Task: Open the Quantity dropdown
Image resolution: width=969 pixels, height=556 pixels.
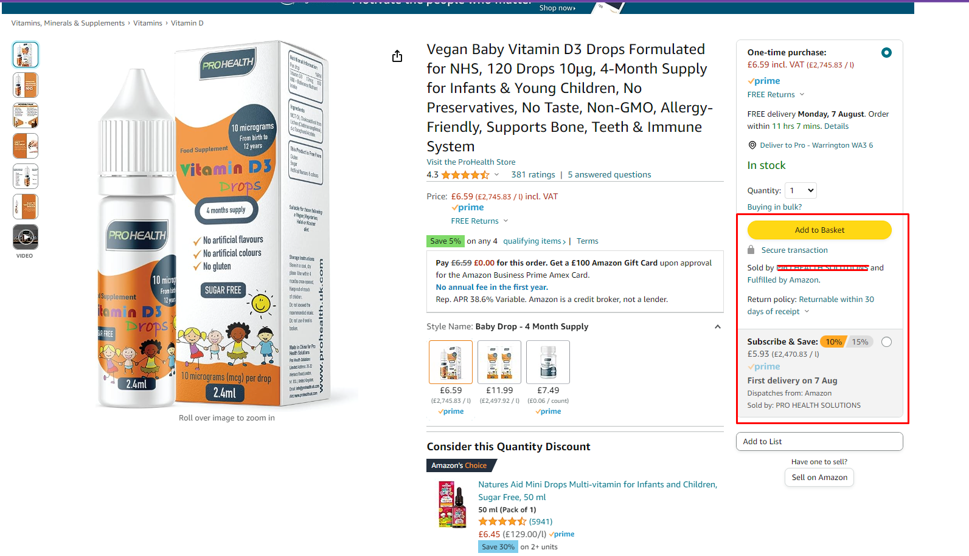Action: click(x=801, y=191)
